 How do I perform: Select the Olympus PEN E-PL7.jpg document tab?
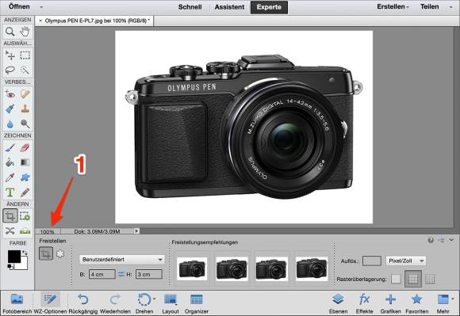(x=94, y=21)
